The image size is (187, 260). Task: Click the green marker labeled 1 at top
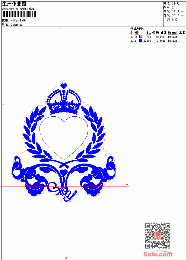59,28
